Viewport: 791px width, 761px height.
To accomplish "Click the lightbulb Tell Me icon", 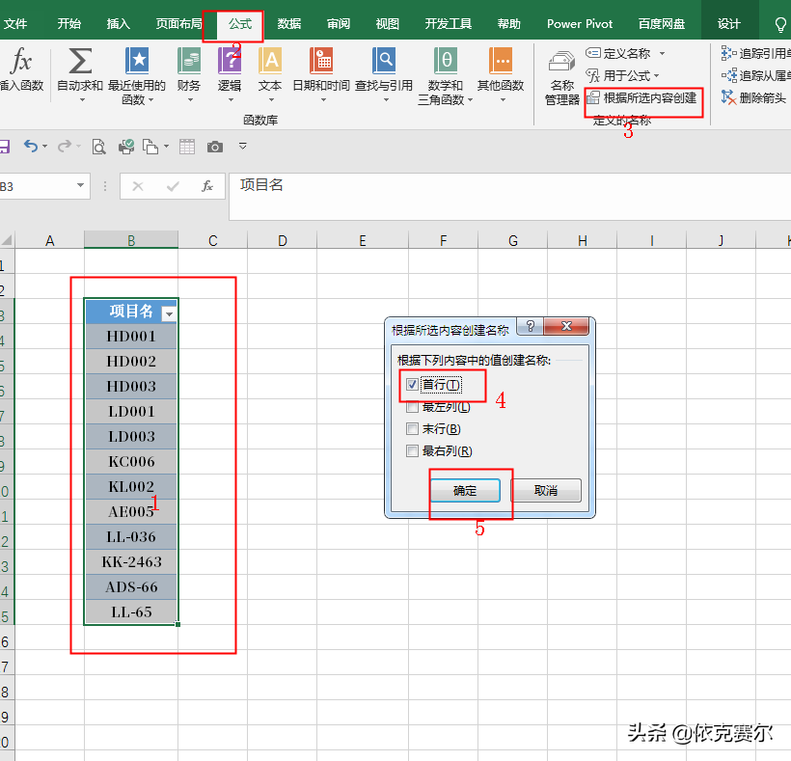I will 780,24.
